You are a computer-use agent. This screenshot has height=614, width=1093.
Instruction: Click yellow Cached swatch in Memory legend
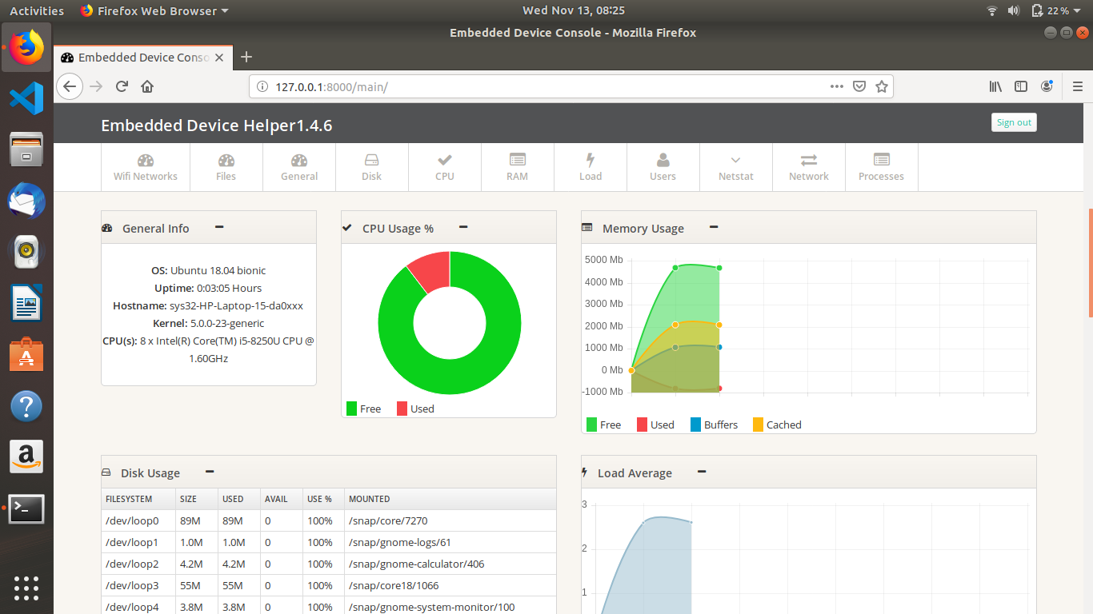758,425
